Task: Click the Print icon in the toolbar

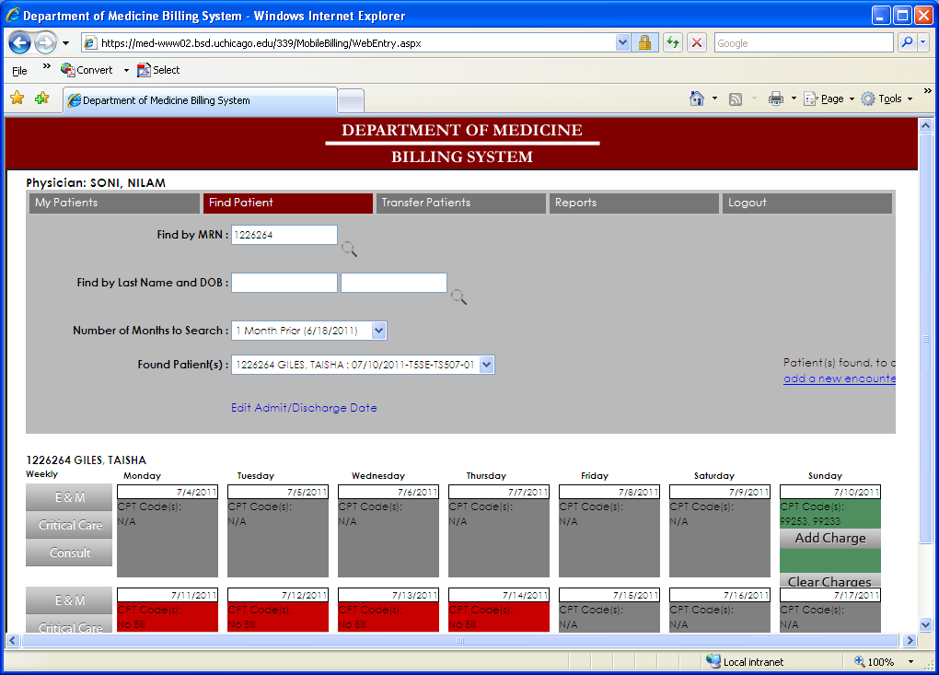Action: pyautogui.click(x=776, y=99)
